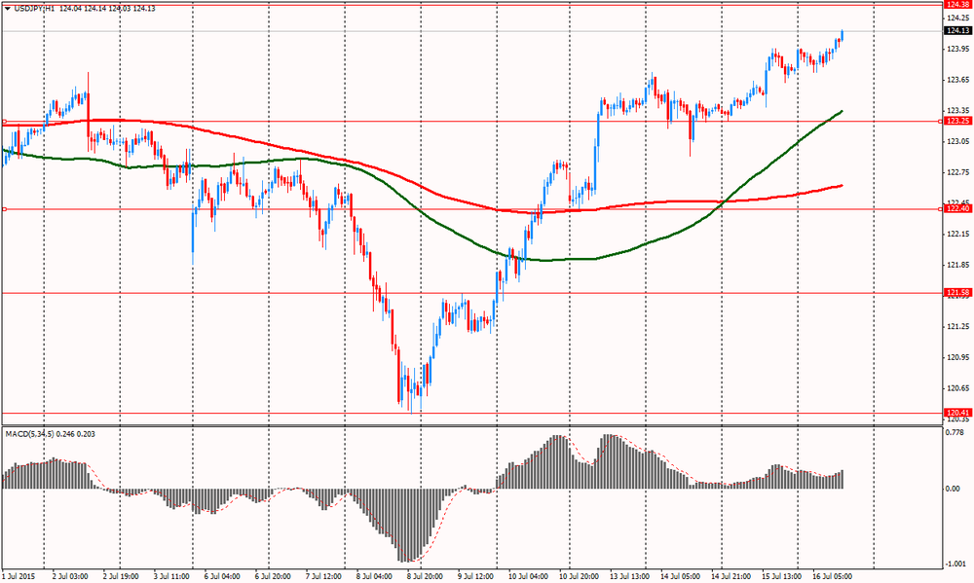Select the red 124.38 price level tag
The height and width of the screenshot is (583, 974).
[957, 4]
